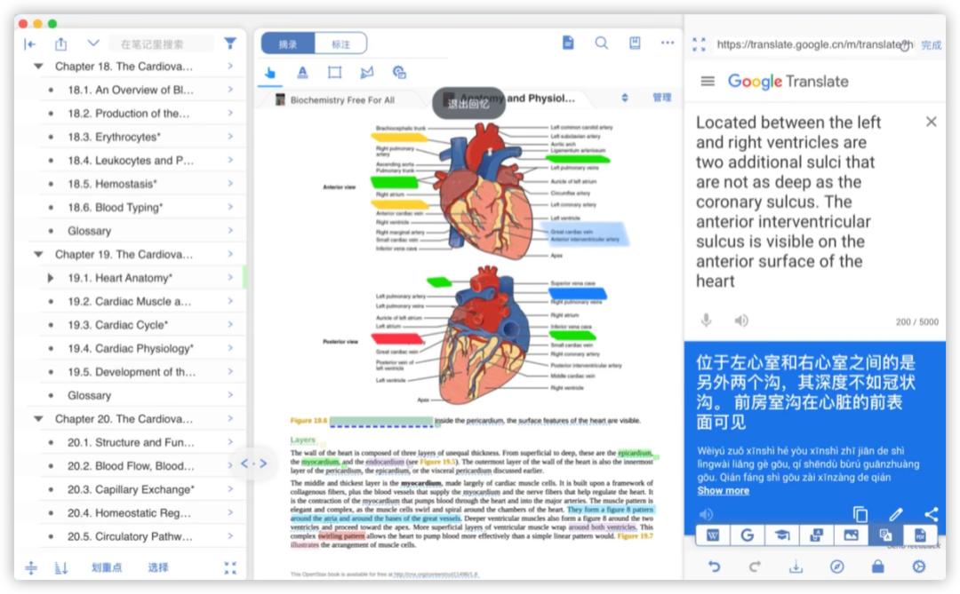Switch to the 标注 (annotate) mode

[341, 44]
